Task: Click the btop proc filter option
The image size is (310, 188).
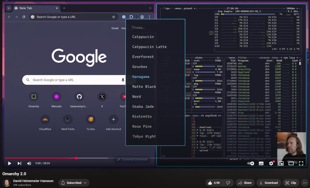Action: (242, 58)
